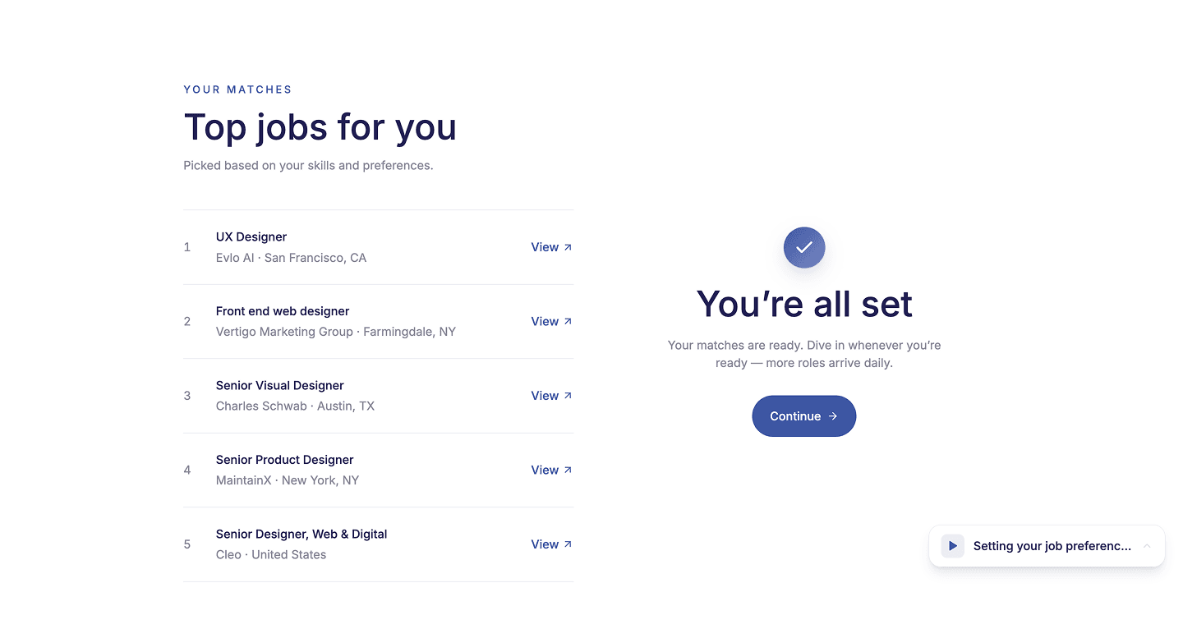
Task: Click the arrow icon on Cleo job row
Action: pyautogui.click(x=568, y=544)
